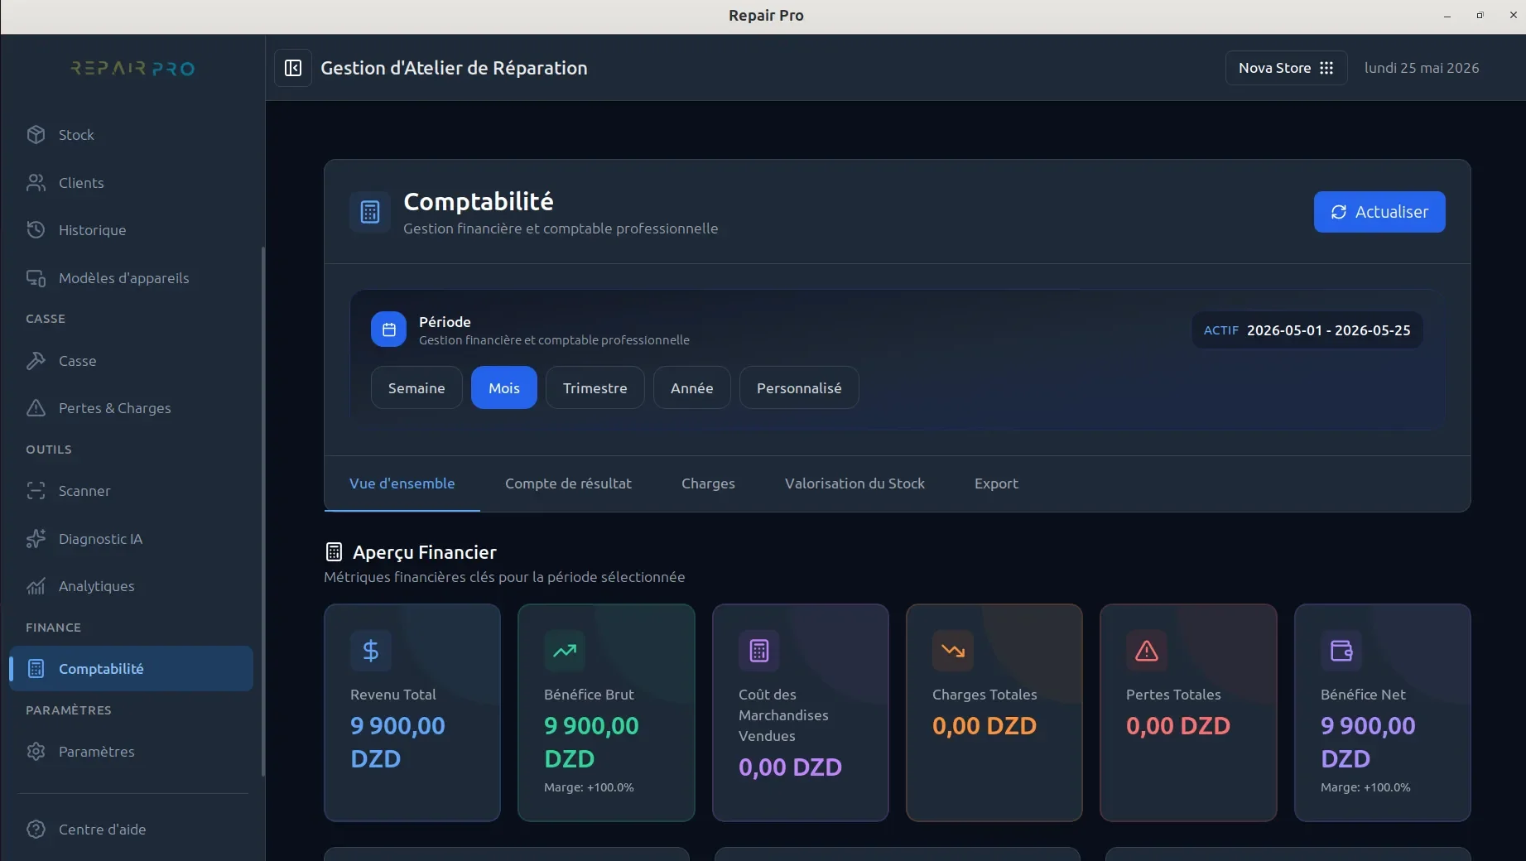Click the Paramètres gear icon
Screen dimensions: 1526x861
tap(36, 751)
